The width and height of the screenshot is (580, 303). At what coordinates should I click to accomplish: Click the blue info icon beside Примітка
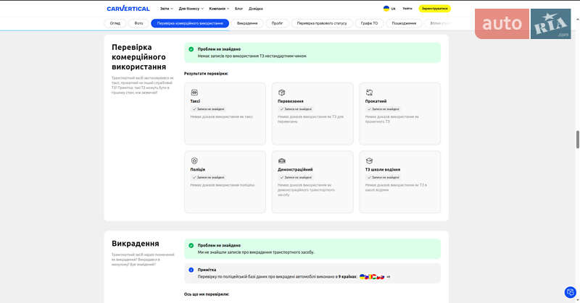(191, 270)
